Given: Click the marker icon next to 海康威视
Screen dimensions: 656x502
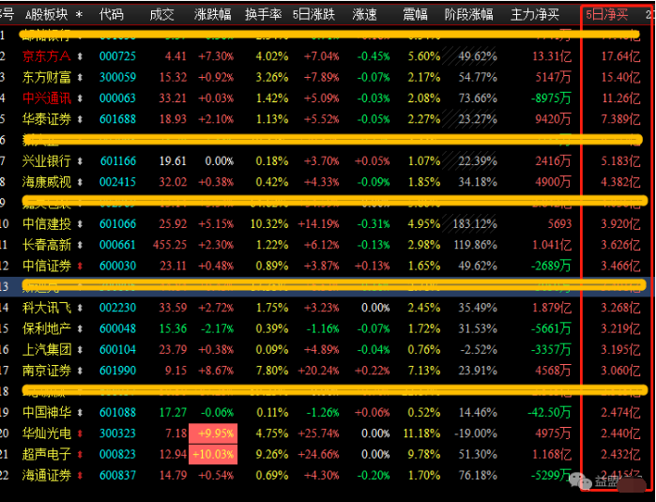Looking at the screenshot, I should click(x=78, y=181).
